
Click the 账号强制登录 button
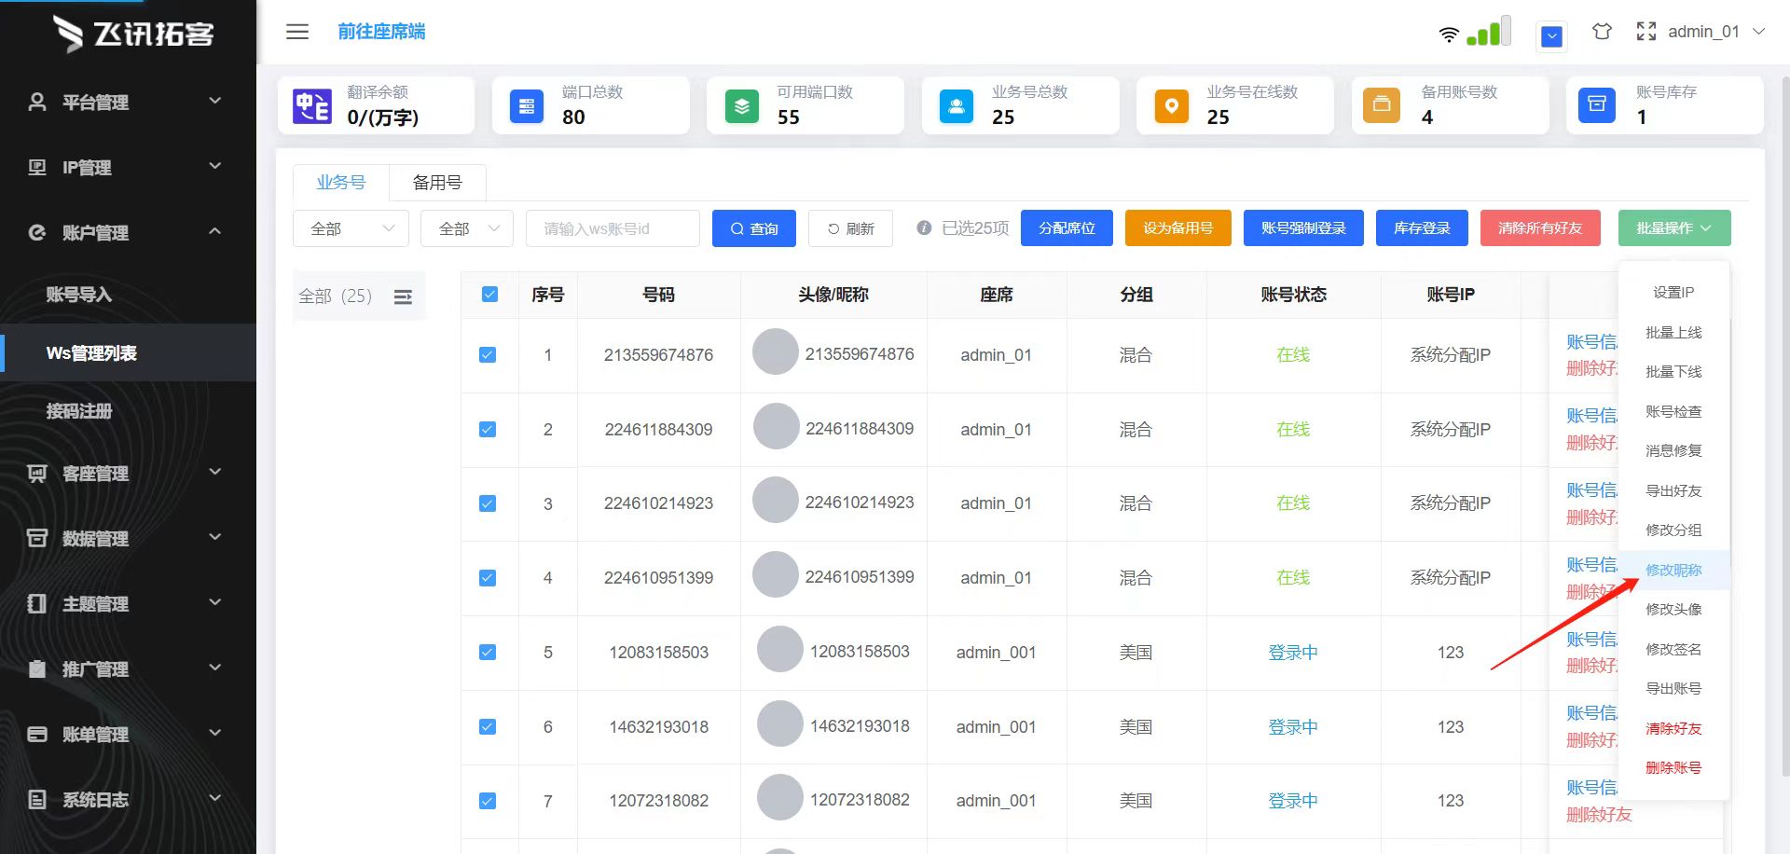1303,228
